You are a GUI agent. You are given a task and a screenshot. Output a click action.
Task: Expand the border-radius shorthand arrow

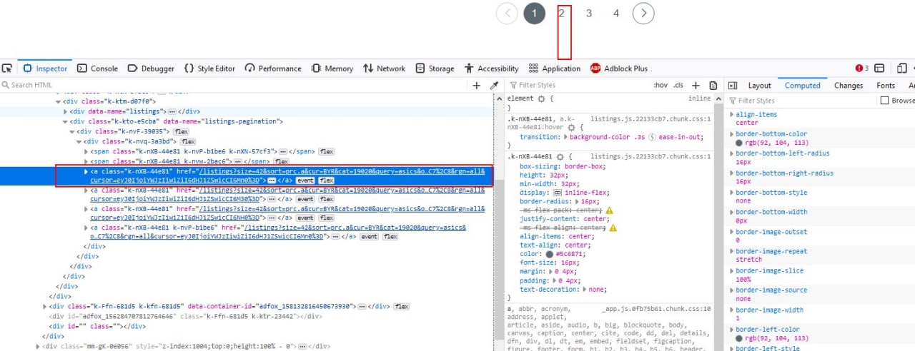(575, 201)
